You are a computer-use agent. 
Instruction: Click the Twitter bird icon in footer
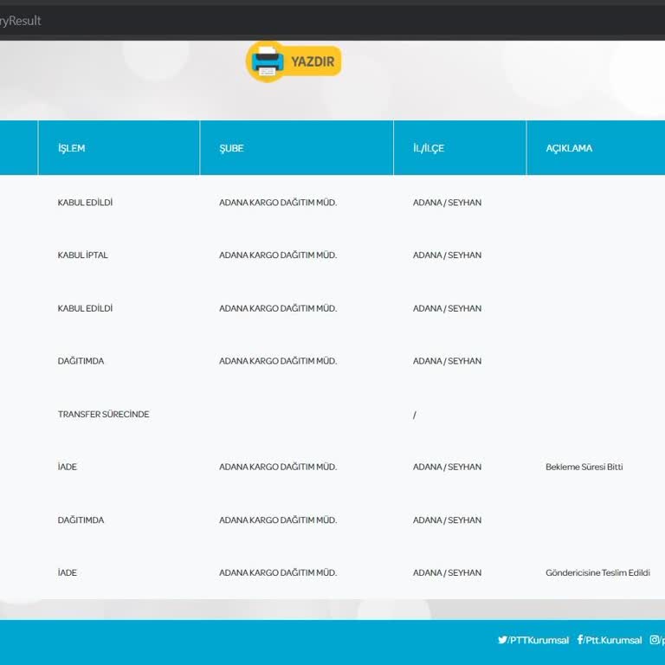[x=502, y=640]
